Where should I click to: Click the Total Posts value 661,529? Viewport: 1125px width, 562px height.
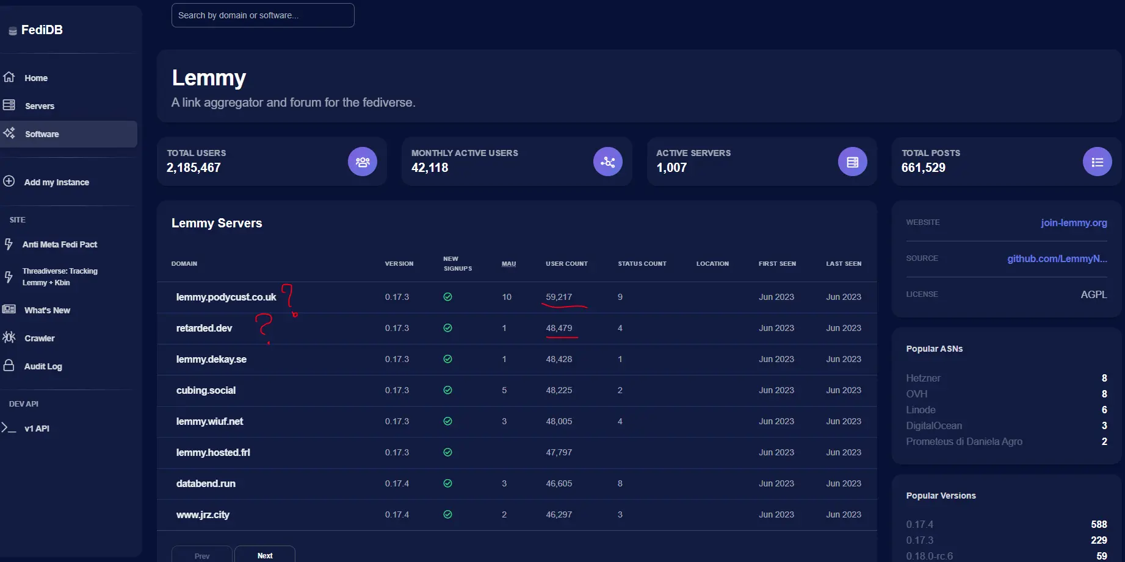(x=924, y=168)
